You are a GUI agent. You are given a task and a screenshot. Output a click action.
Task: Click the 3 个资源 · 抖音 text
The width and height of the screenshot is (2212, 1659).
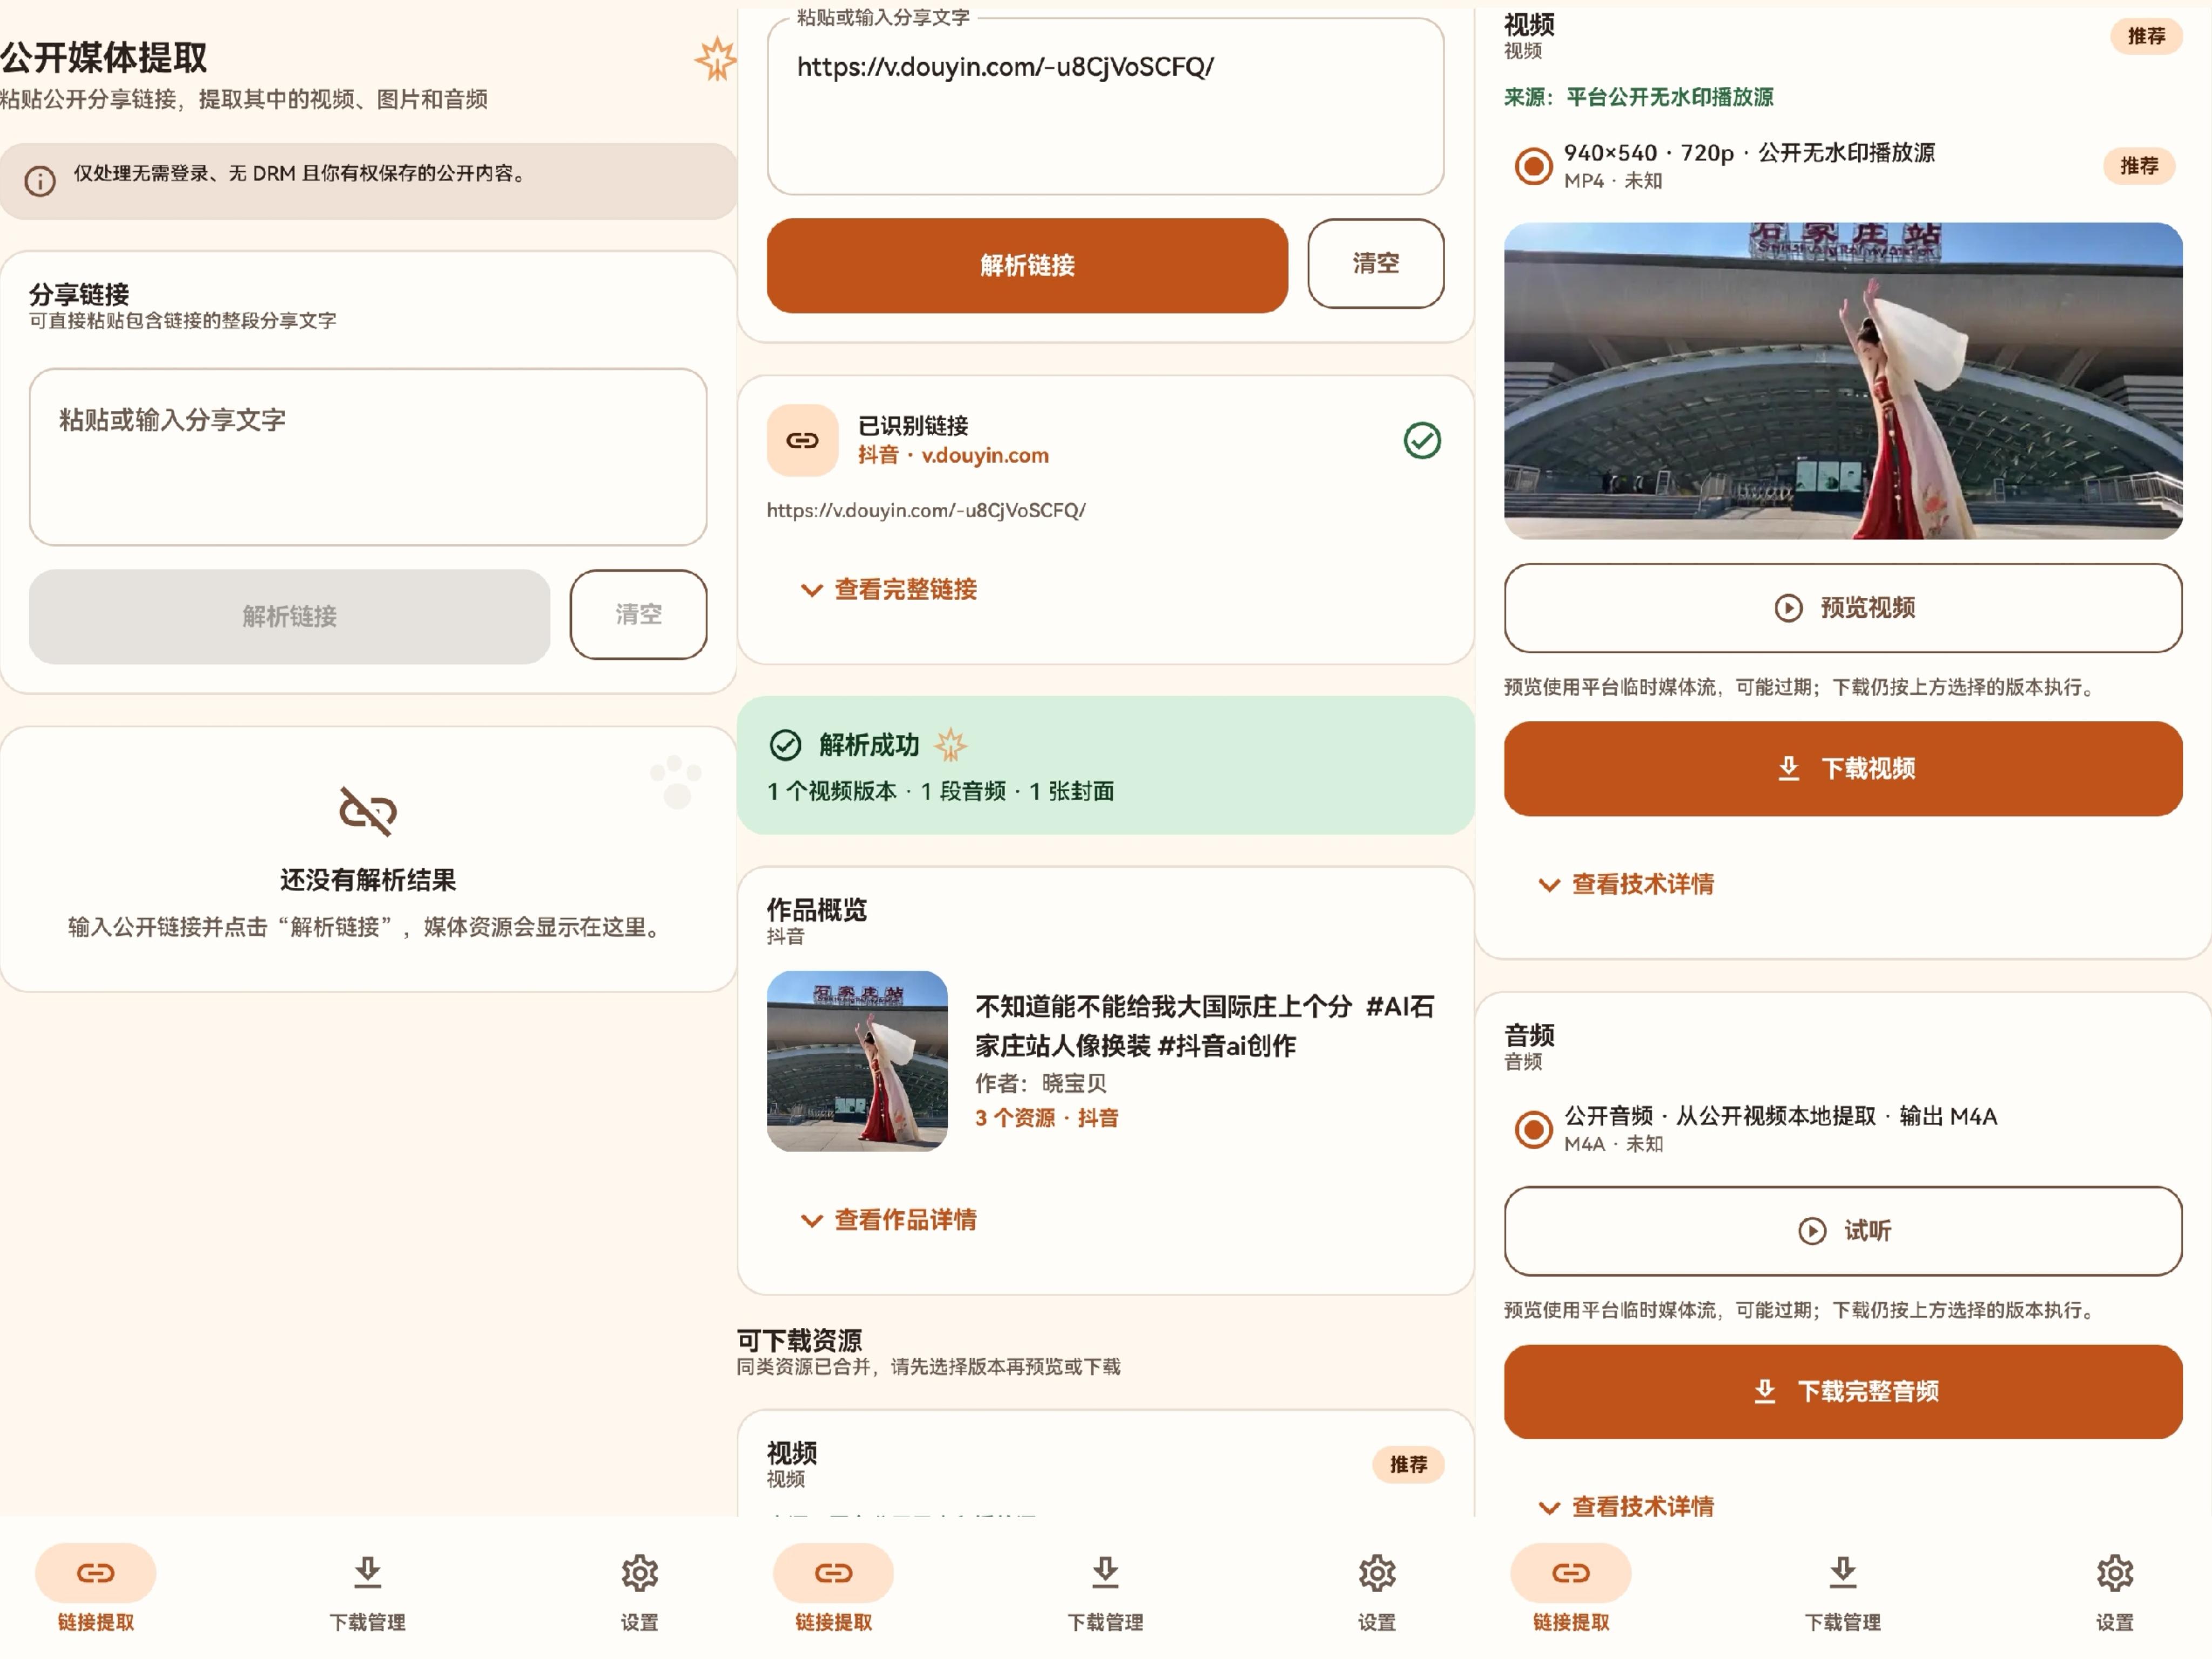pyautogui.click(x=1046, y=1118)
